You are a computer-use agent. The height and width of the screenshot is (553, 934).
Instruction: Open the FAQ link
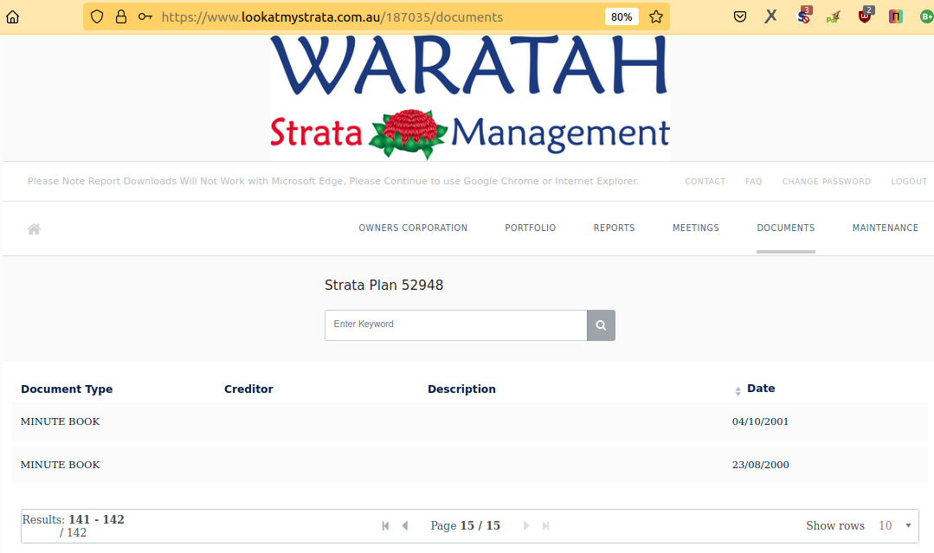pos(753,182)
